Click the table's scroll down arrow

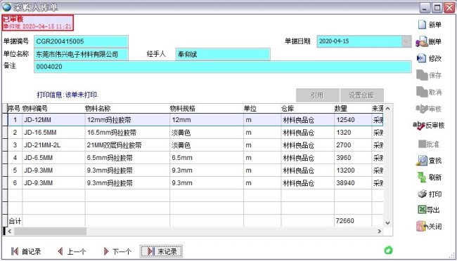pos(387,223)
